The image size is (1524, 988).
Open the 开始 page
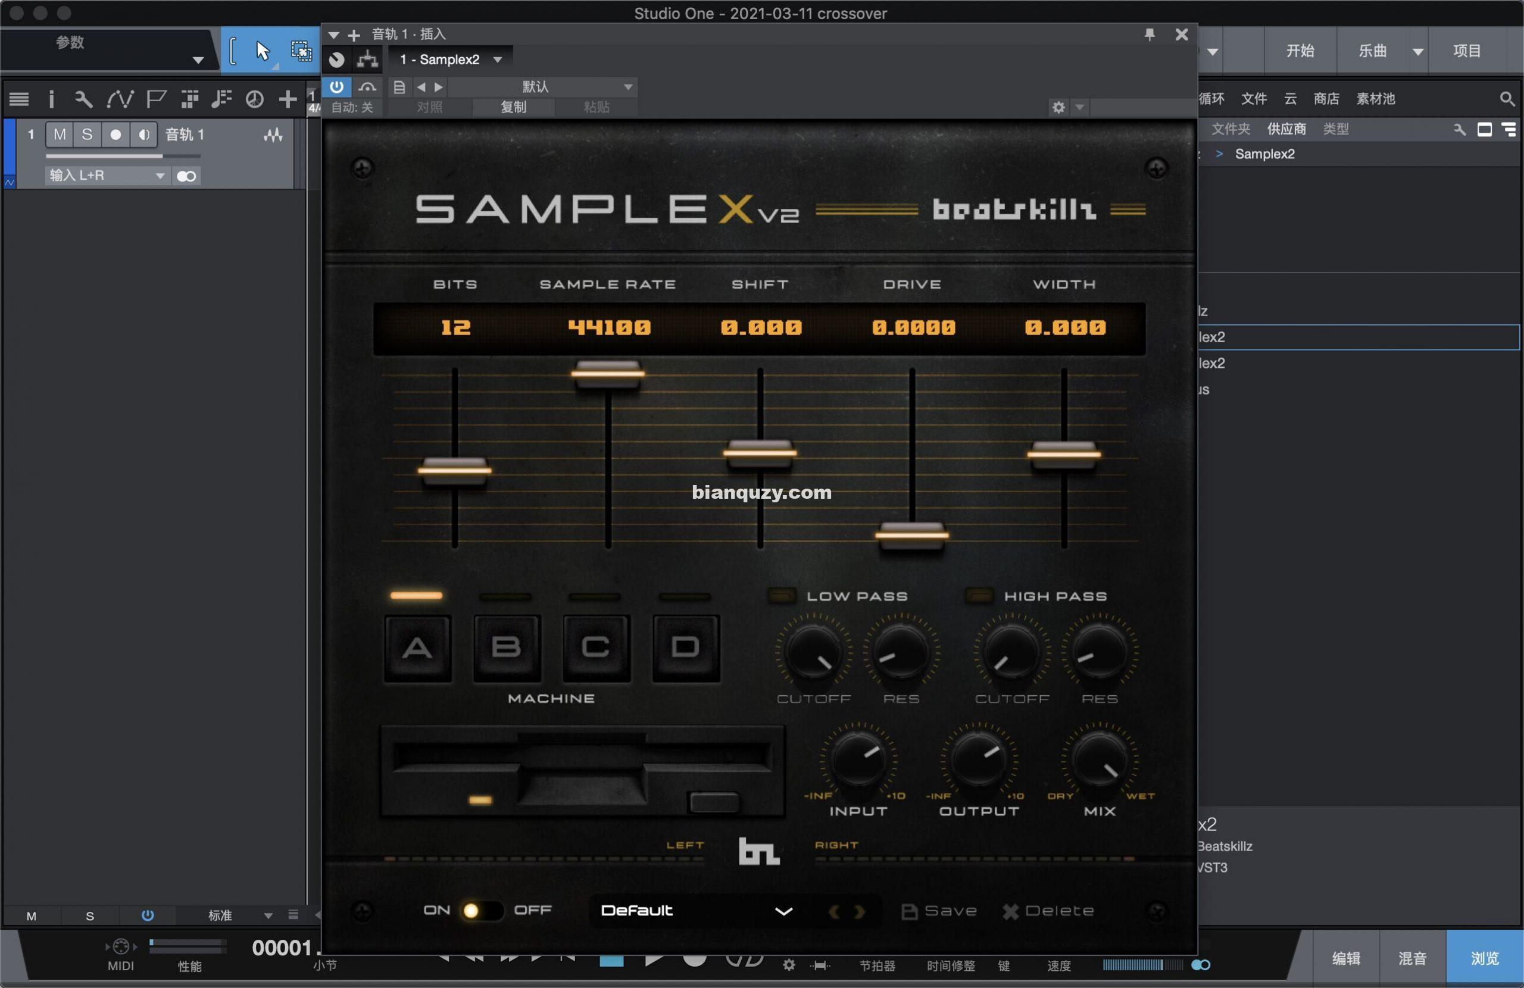[1300, 51]
